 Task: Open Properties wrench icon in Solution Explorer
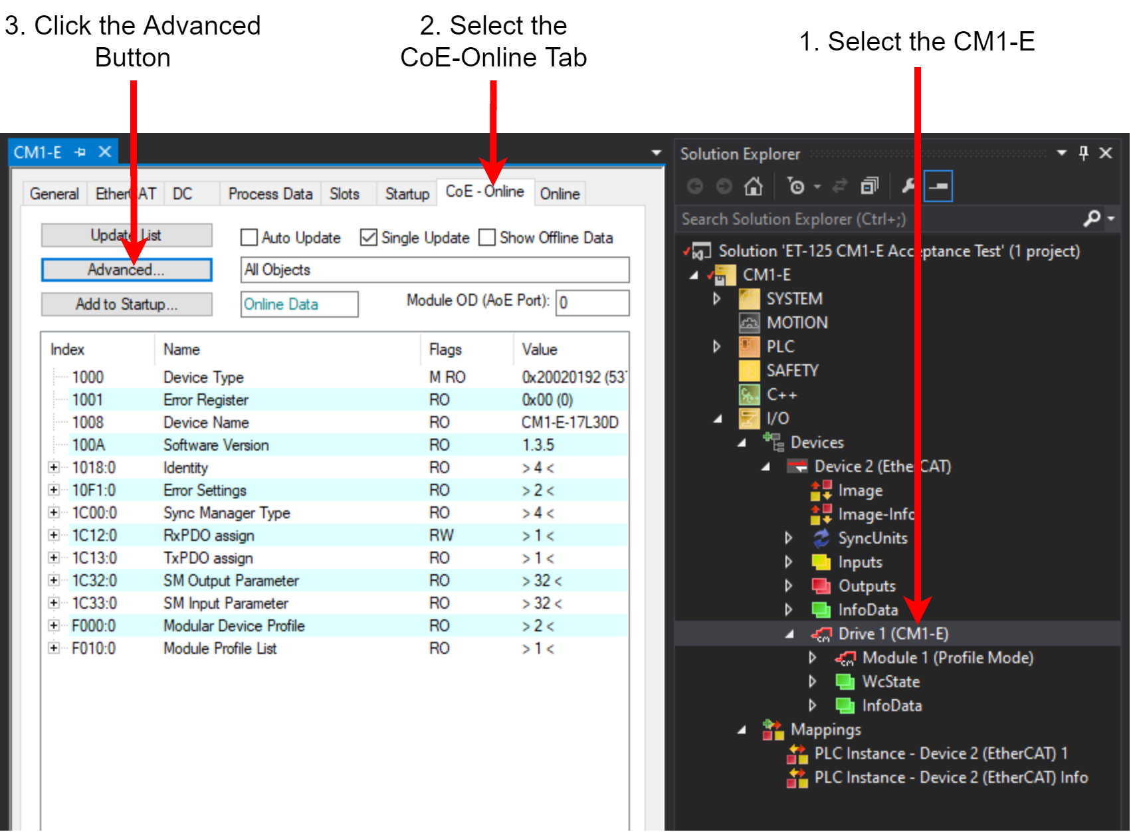click(908, 186)
